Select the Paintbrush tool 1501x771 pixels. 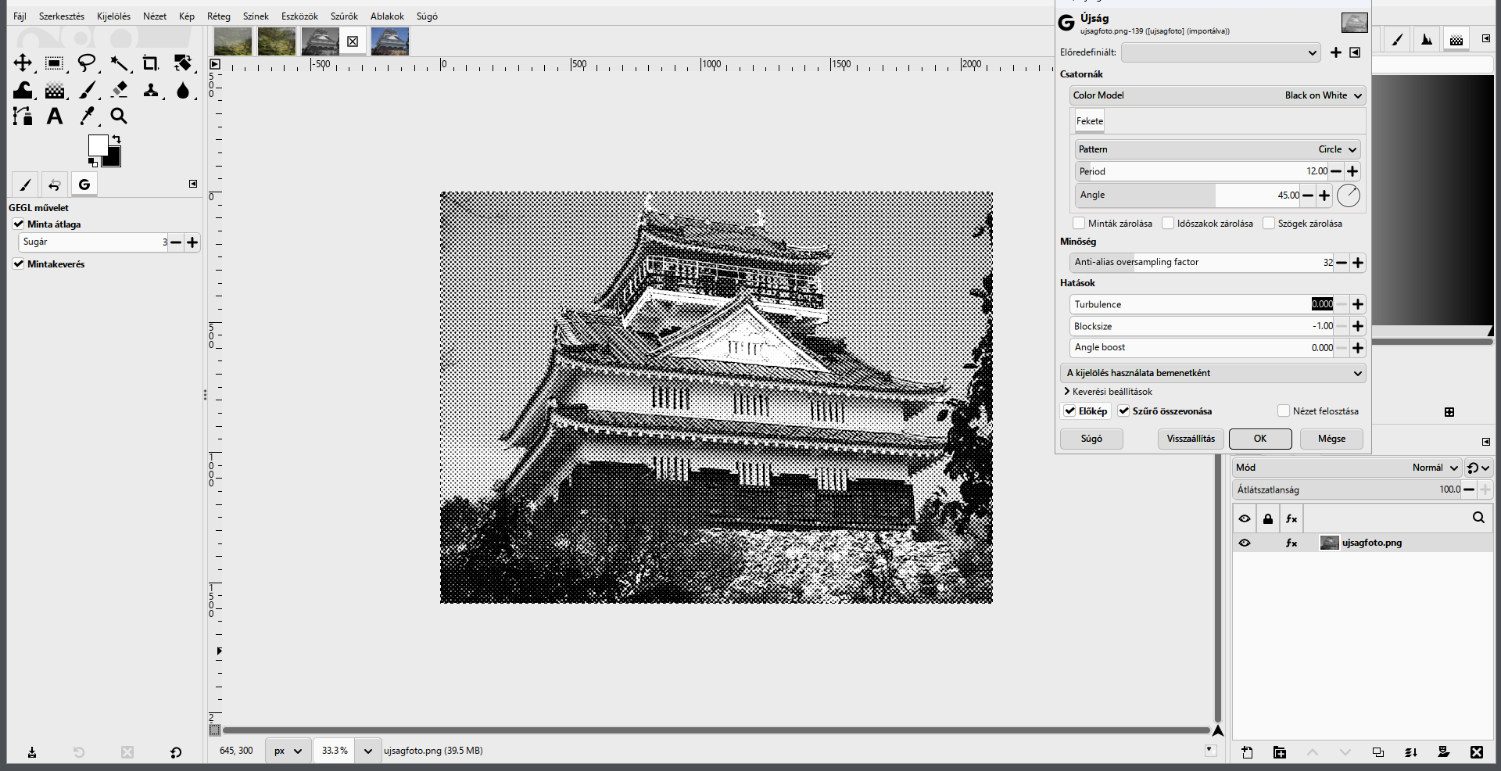87,91
